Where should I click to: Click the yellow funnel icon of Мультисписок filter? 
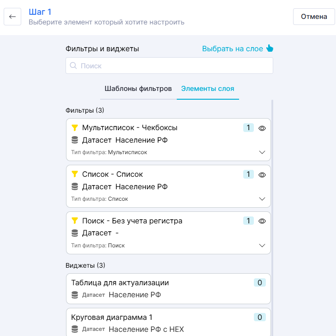coord(75,128)
